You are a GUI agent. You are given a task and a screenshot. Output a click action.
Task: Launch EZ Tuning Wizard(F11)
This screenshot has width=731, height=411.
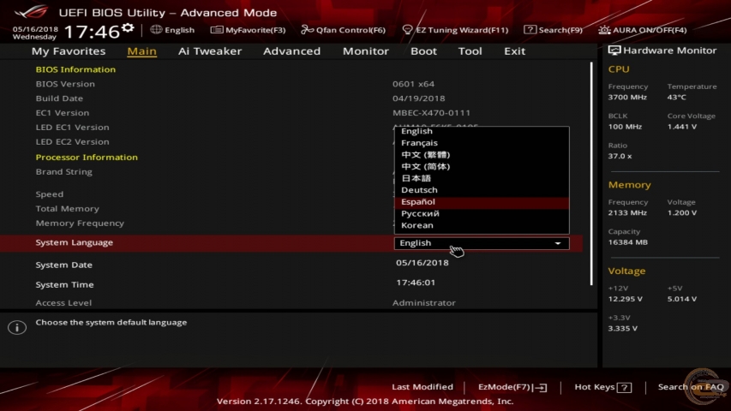click(x=455, y=30)
